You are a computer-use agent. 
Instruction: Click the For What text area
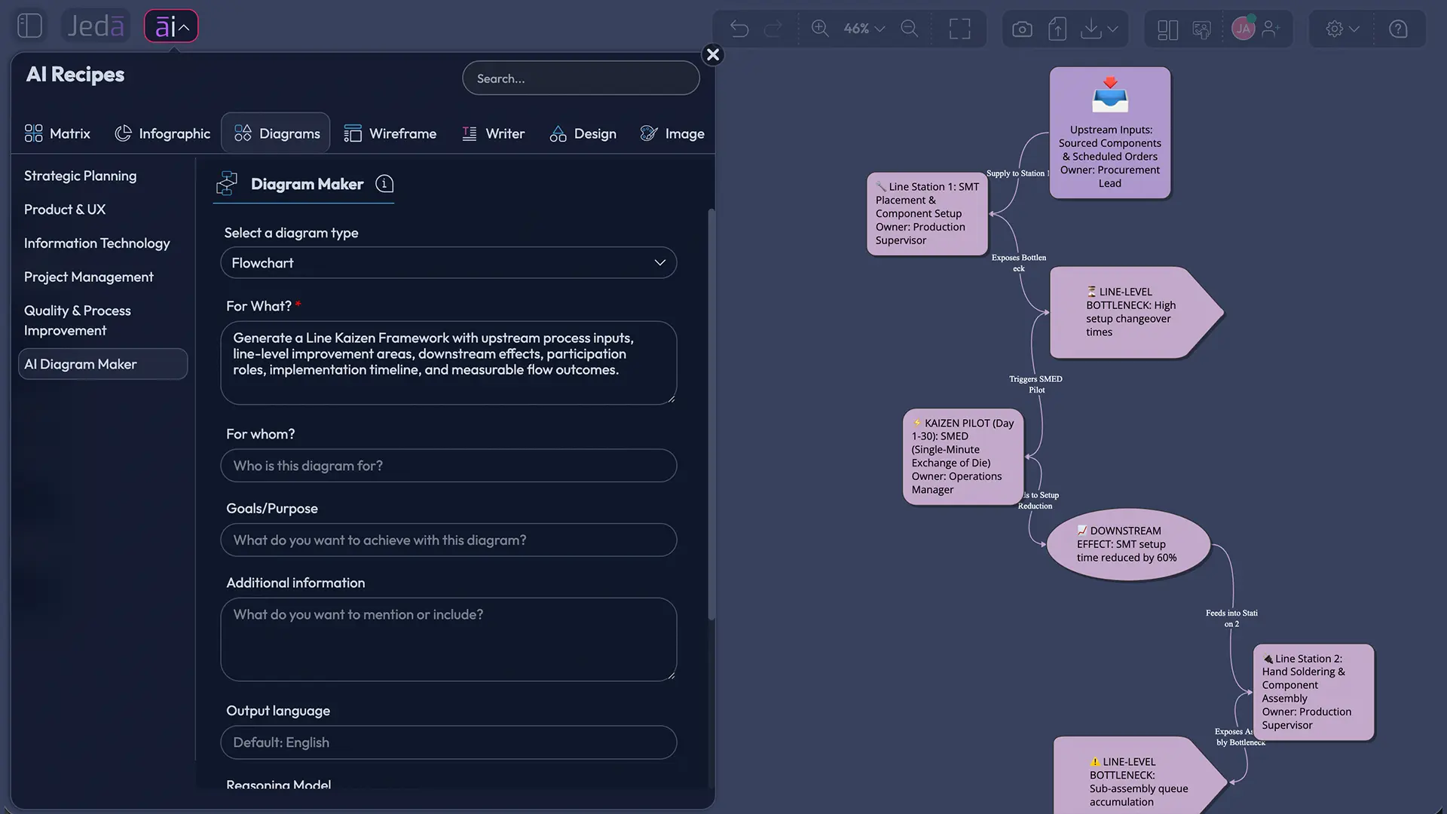[448, 363]
